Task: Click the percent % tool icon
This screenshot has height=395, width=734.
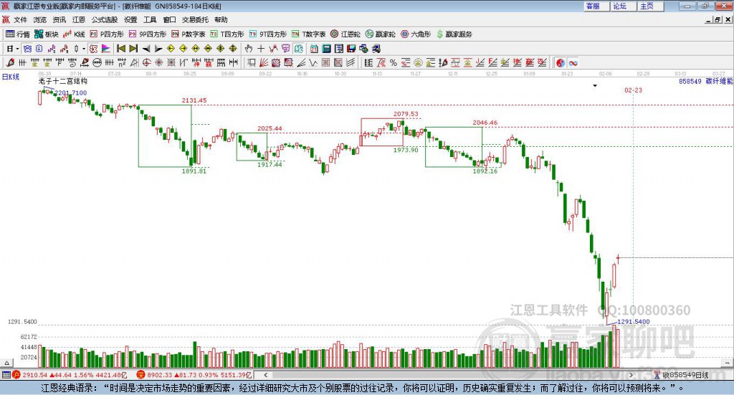Action: [394, 62]
